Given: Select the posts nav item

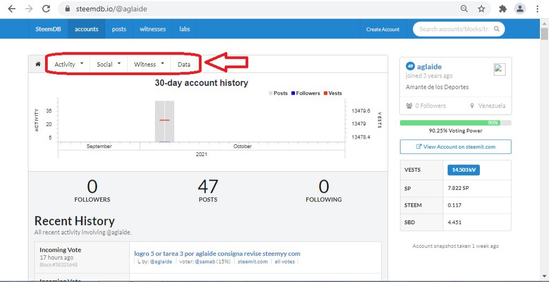Looking at the screenshot, I should pos(119,29).
